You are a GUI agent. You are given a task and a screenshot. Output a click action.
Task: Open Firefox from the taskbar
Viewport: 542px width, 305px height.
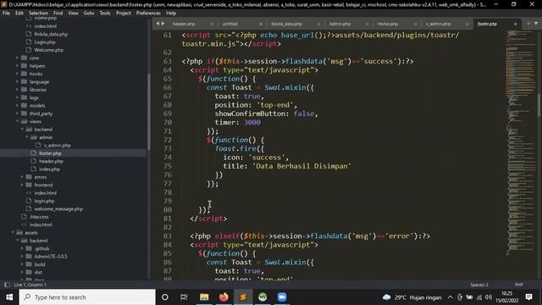click(x=224, y=297)
